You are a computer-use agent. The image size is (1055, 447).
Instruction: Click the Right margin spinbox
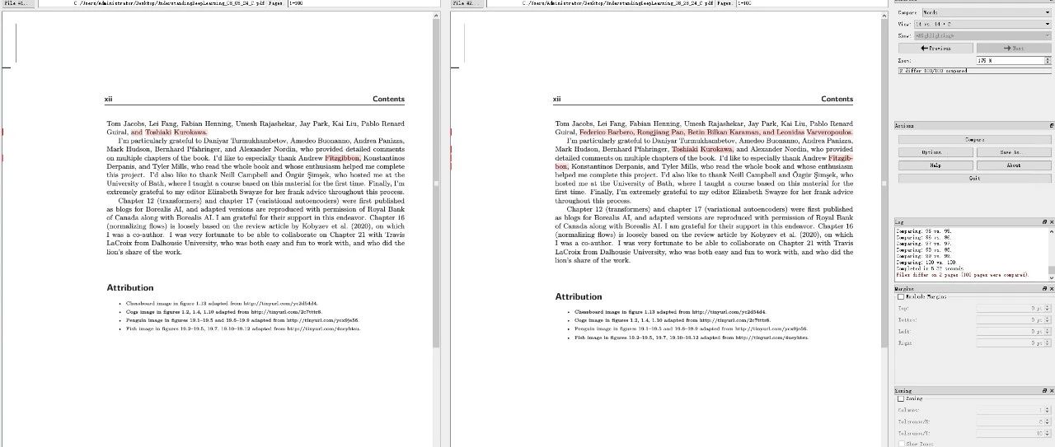(x=1013, y=343)
